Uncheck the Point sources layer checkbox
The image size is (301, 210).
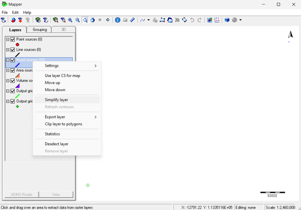13,39
